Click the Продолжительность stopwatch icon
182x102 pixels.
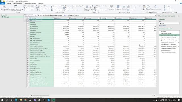point(155,7)
